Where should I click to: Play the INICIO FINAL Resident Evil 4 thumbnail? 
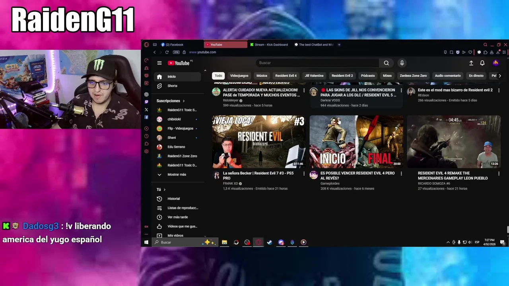pos(356,142)
